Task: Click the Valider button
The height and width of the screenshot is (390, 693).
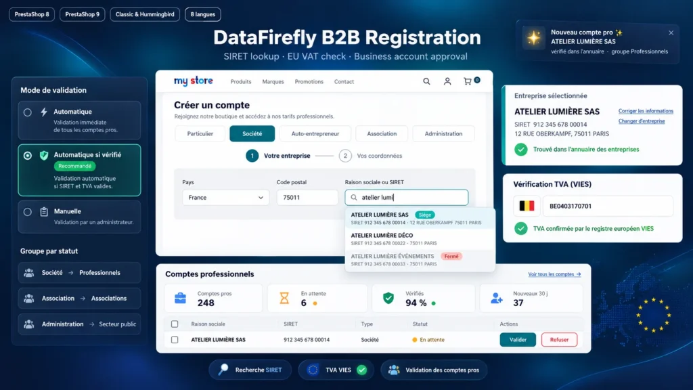Action: 518,340
